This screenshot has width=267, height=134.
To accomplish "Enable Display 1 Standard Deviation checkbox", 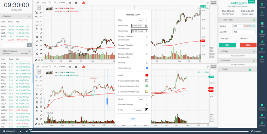I will click(x=147, y=36).
